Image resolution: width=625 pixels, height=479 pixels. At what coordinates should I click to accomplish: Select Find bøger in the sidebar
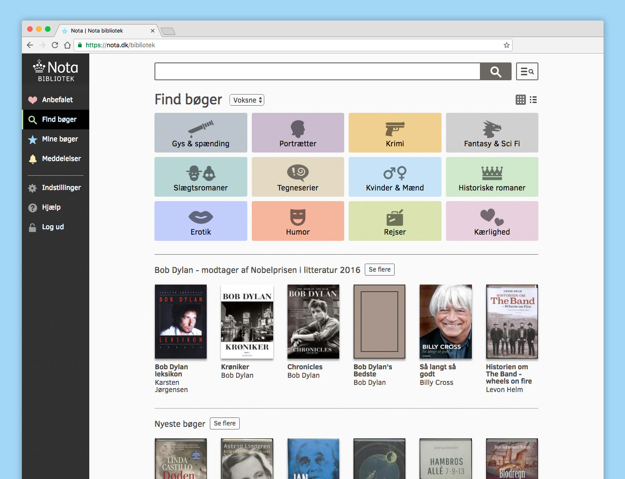click(x=56, y=120)
